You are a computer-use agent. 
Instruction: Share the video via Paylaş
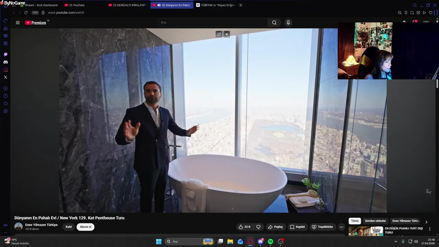(275, 227)
